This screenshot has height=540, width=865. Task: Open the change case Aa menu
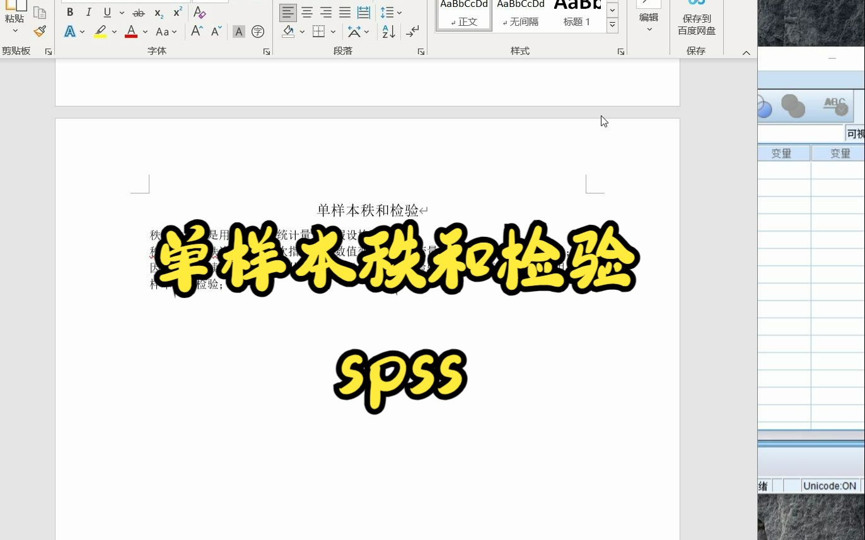tap(166, 32)
